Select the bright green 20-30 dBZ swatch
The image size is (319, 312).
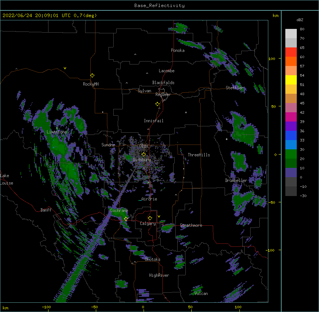[x=291, y=154]
